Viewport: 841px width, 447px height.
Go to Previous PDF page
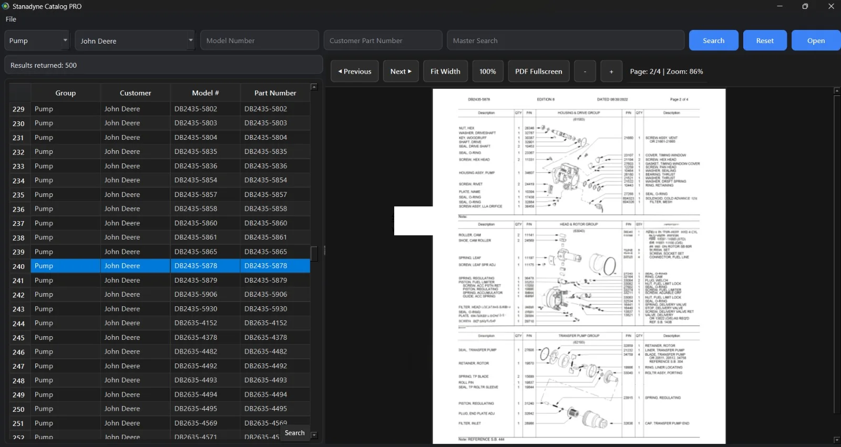(x=355, y=71)
